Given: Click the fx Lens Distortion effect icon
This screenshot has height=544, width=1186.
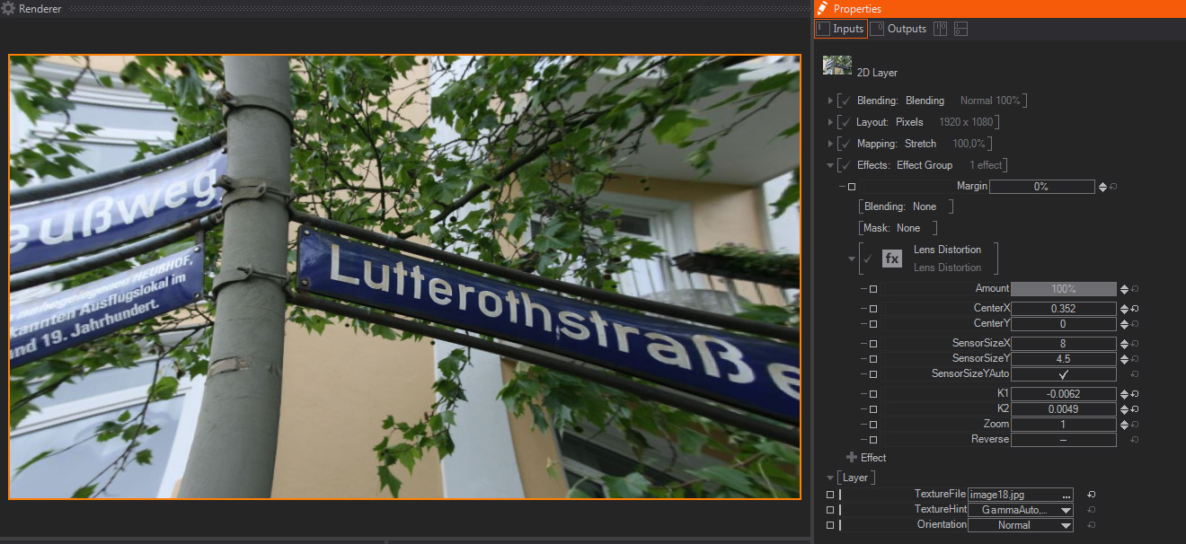Looking at the screenshot, I should pos(891,259).
